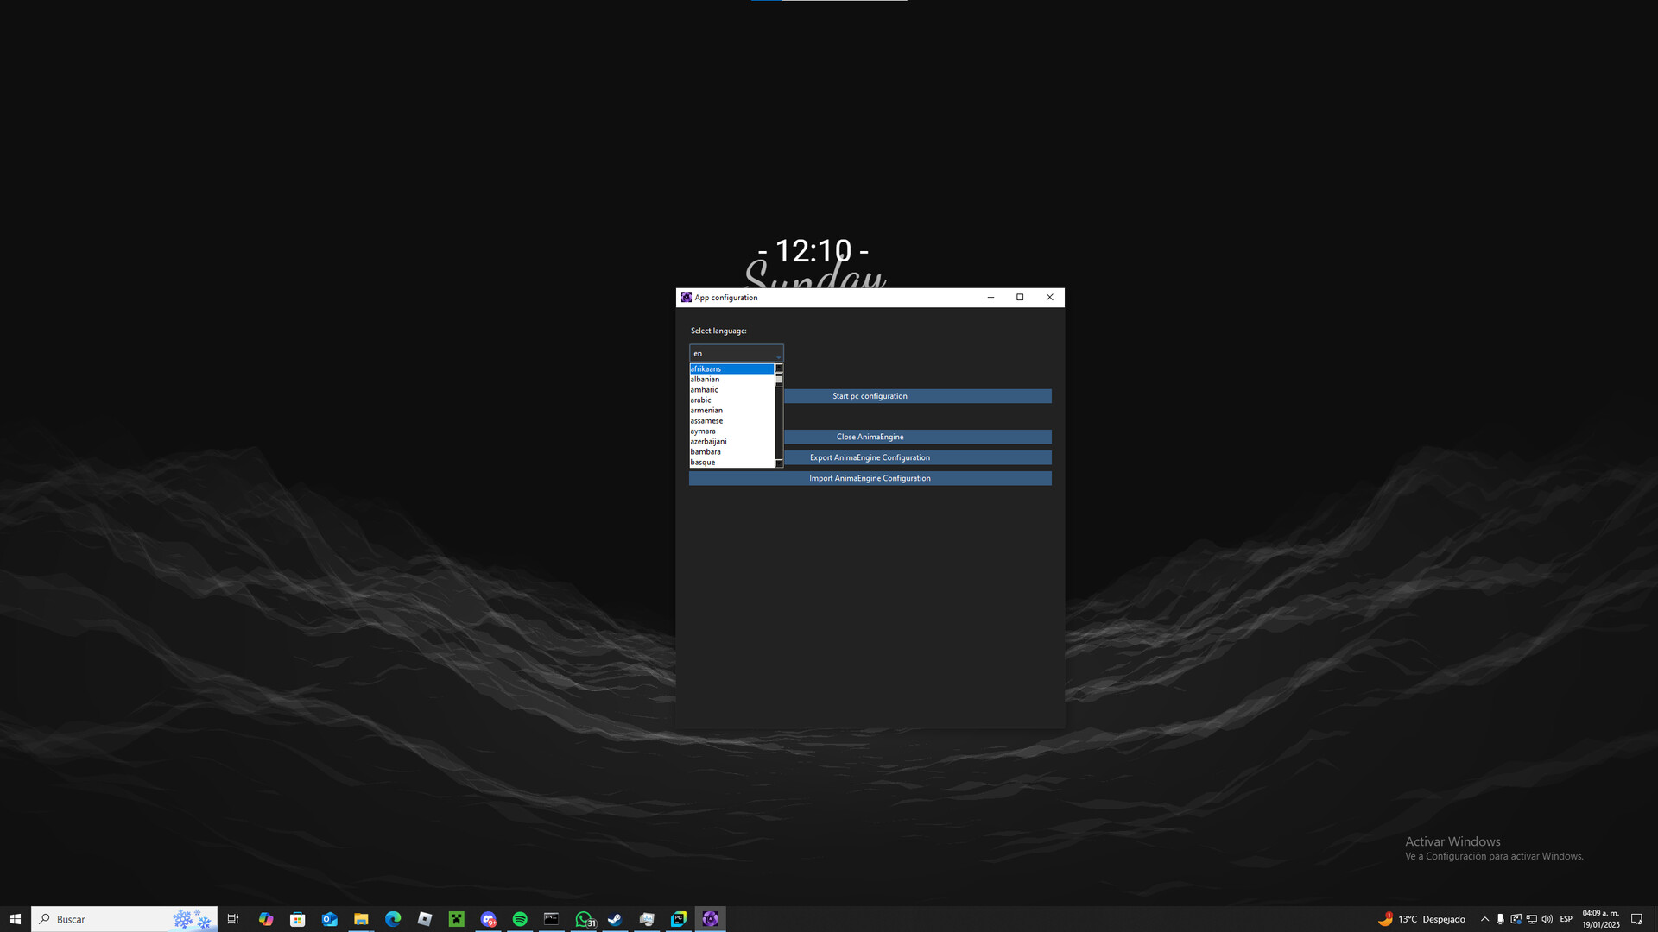Image resolution: width=1658 pixels, height=932 pixels.
Task: Expand the hidden system tray icons chevron
Action: [x=1484, y=919]
